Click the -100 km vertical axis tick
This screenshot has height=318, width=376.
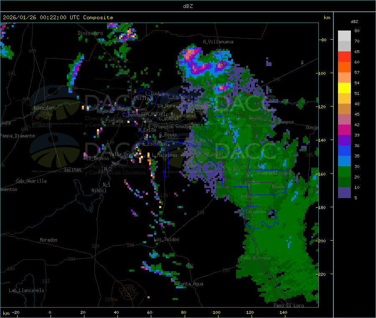(322, 74)
